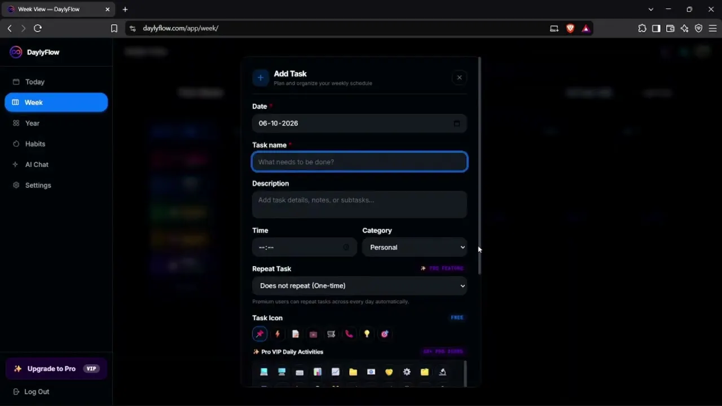
Task: Expand the Repeat Task dropdown
Action: (x=359, y=285)
